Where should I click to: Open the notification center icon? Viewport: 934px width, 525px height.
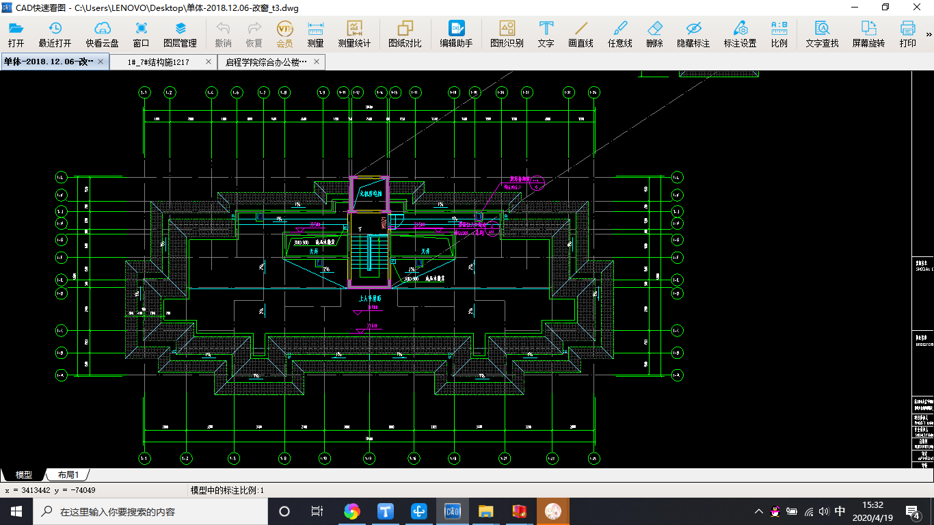[912, 511]
